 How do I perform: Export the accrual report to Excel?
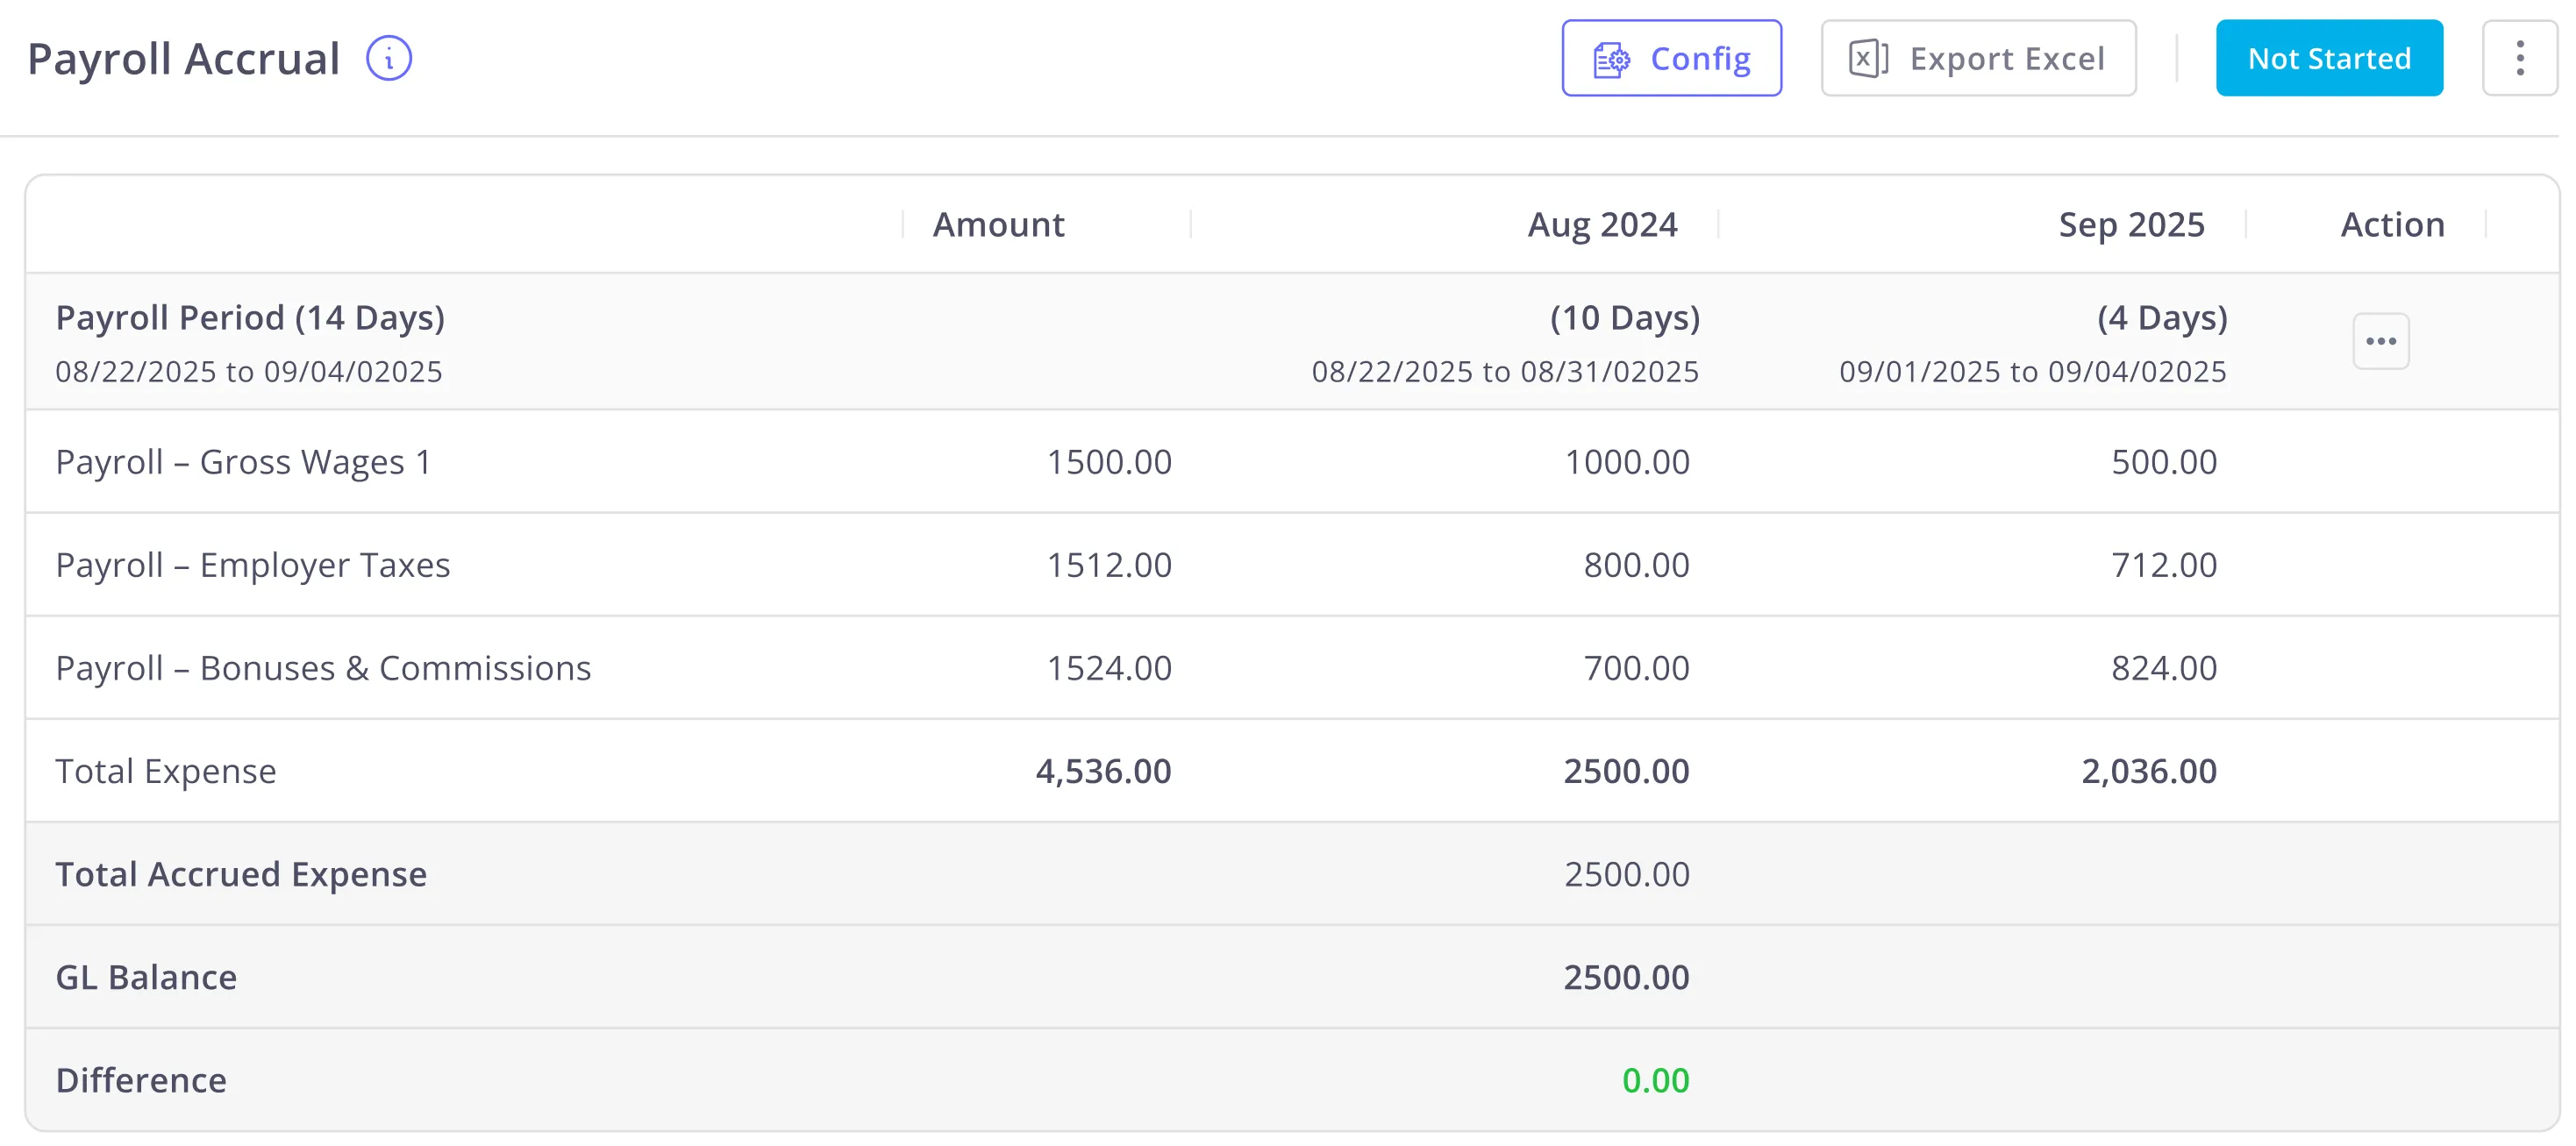coord(1978,58)
